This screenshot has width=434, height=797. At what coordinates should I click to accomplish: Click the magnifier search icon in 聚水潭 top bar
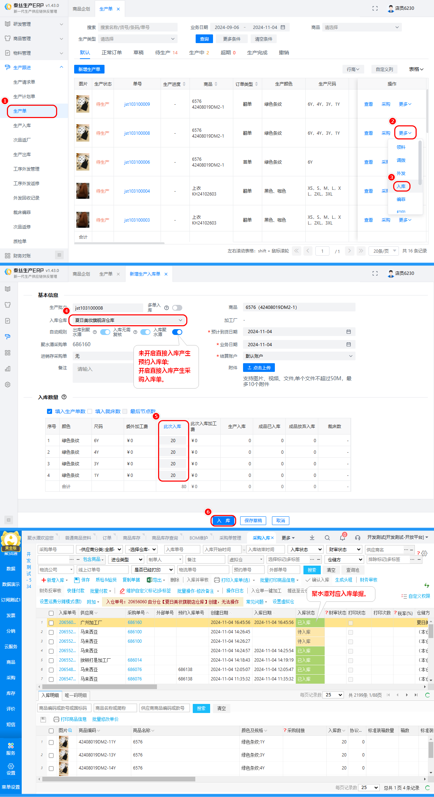pyautogui.click(x=327, y=538)
